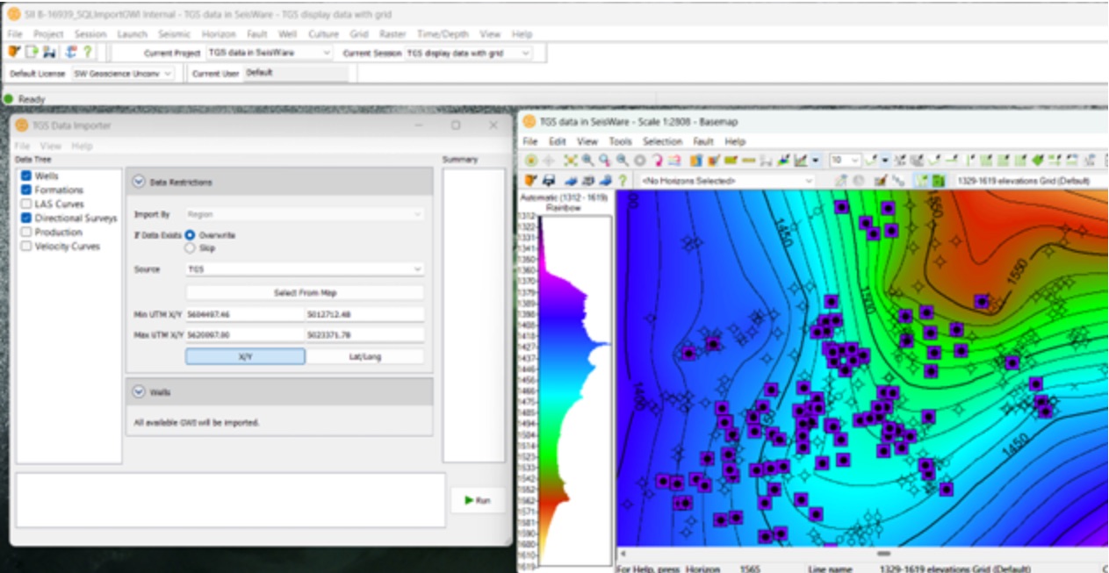This screenshot has height=573, width=1109.
Task: Open the Default License dropdown
Action: 122,74
